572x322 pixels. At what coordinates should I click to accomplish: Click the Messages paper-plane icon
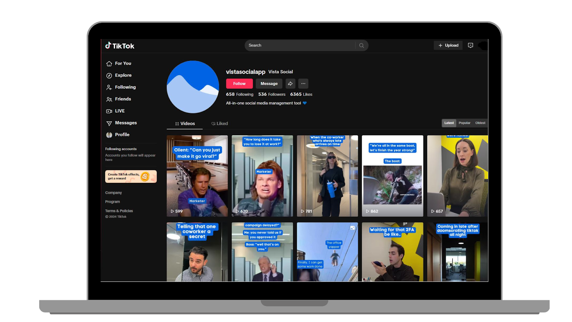109,123
